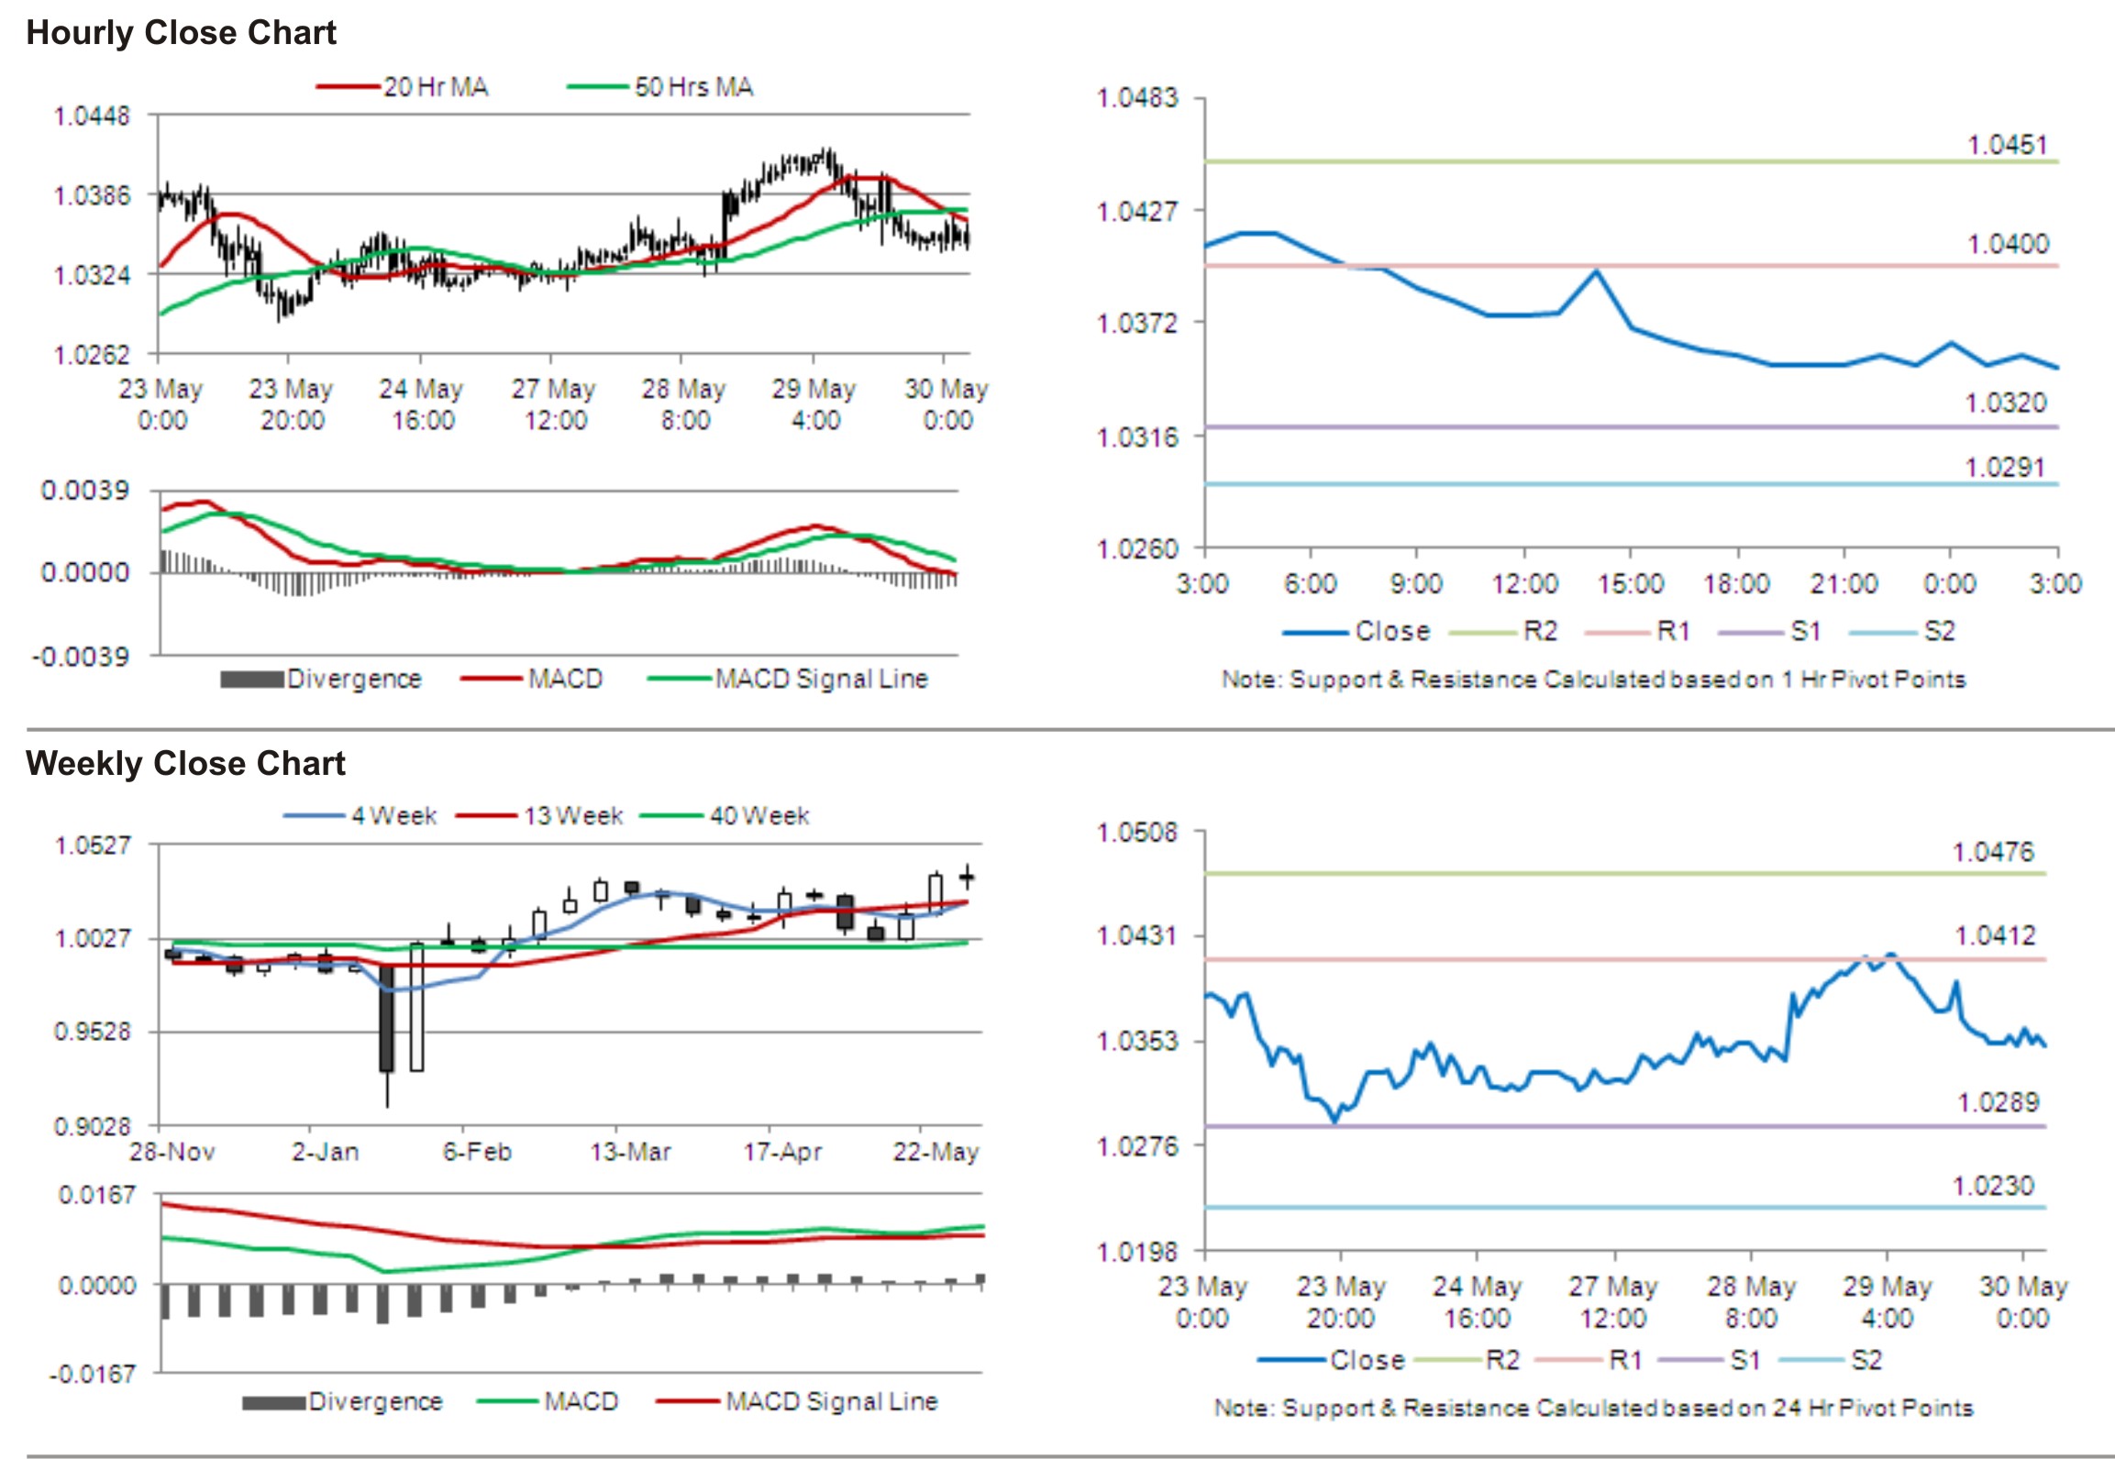Click the "28-Nov" date label
The image size is (2115, 1459).
(172, 1152)
